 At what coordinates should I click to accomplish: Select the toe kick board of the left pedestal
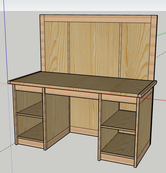31,143
